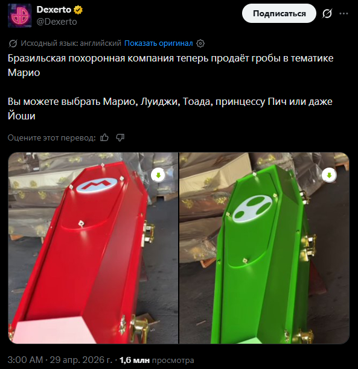Open the red Mario coffin photo

pos(94,248)
